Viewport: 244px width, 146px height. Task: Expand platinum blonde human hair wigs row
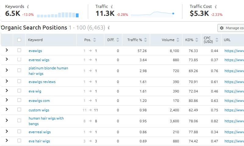click(7, 70)
